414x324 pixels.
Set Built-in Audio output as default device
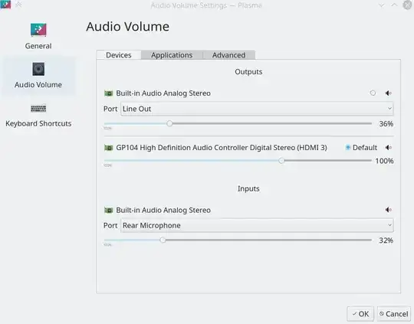pos(373,93)
